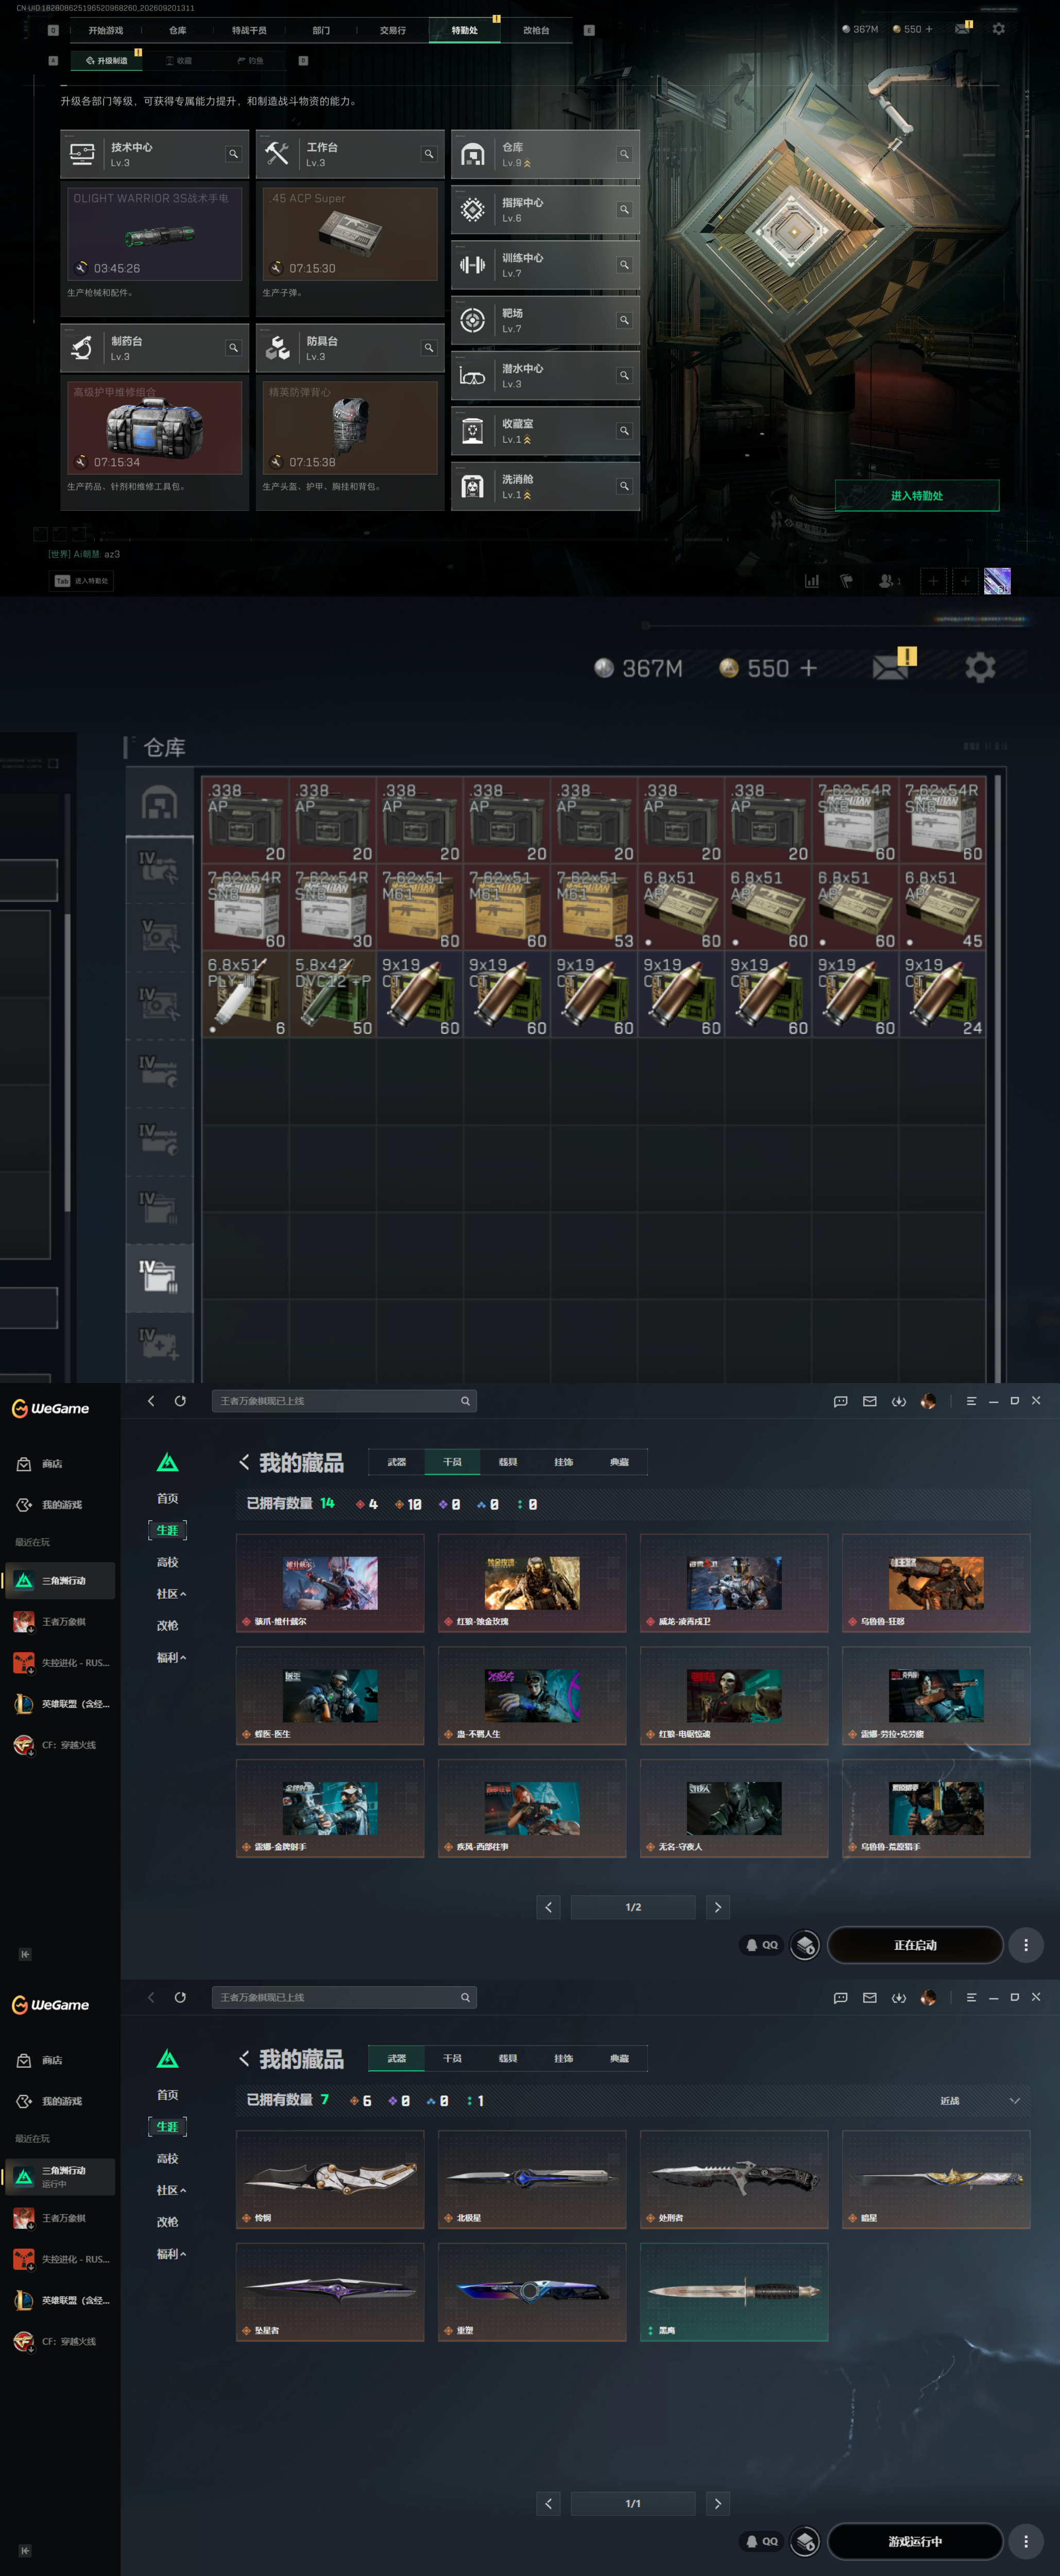Viewport: 1060px width, 2576px height.
Task: Click the QQ bell button beside 游戏运行中
Action: coord(761,2541)
